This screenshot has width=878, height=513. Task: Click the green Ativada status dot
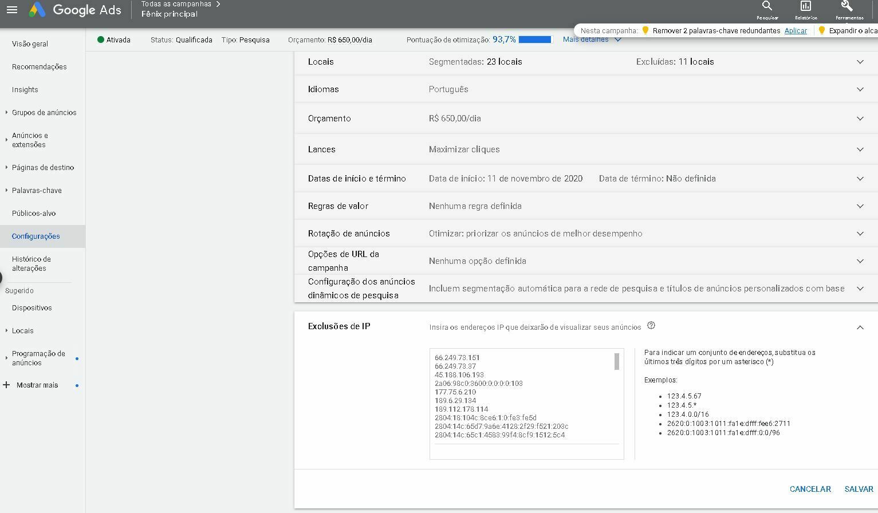point(101,40)
